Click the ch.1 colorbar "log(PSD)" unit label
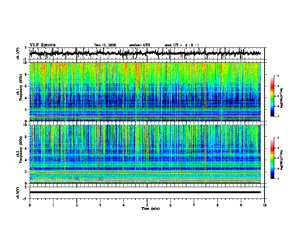Screen dimensions: 298x230 pyautogui.click(x=282, y=98)
